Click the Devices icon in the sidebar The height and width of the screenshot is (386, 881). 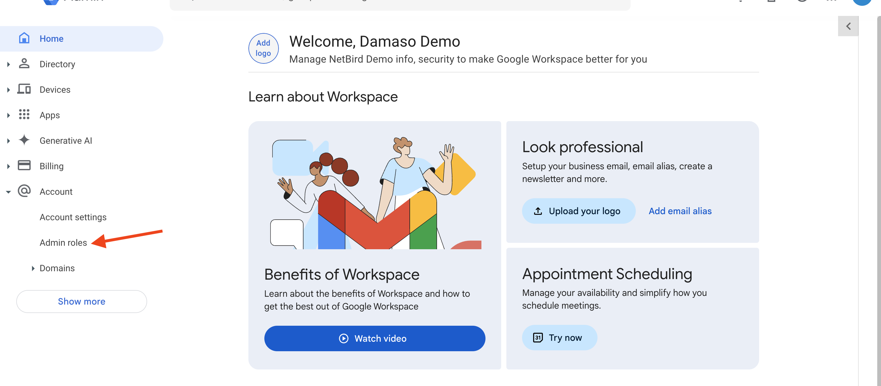point(24,90)
